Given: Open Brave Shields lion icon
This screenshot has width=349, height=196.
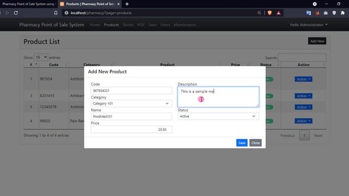Looking at the screenshot, I should point(270,13).
